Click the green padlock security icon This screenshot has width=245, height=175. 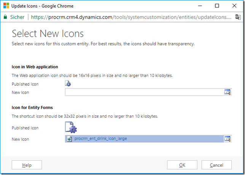pos(5,17)
